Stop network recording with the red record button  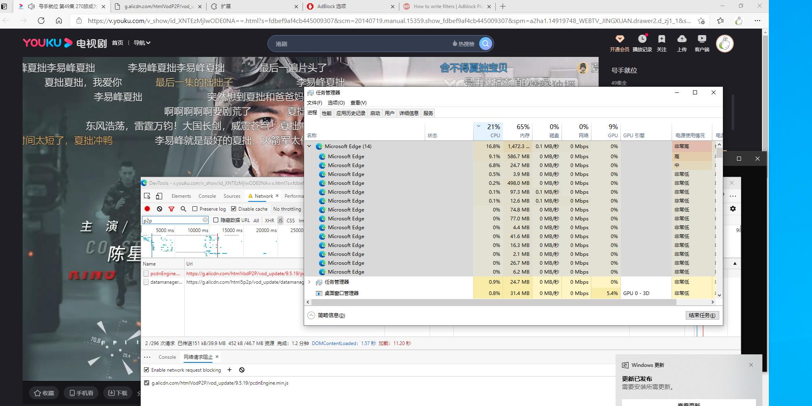[147, 209]
